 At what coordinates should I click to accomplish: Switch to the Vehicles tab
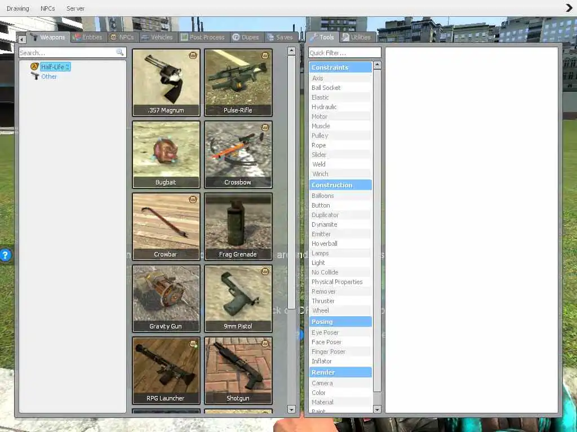tap(158, 37)
